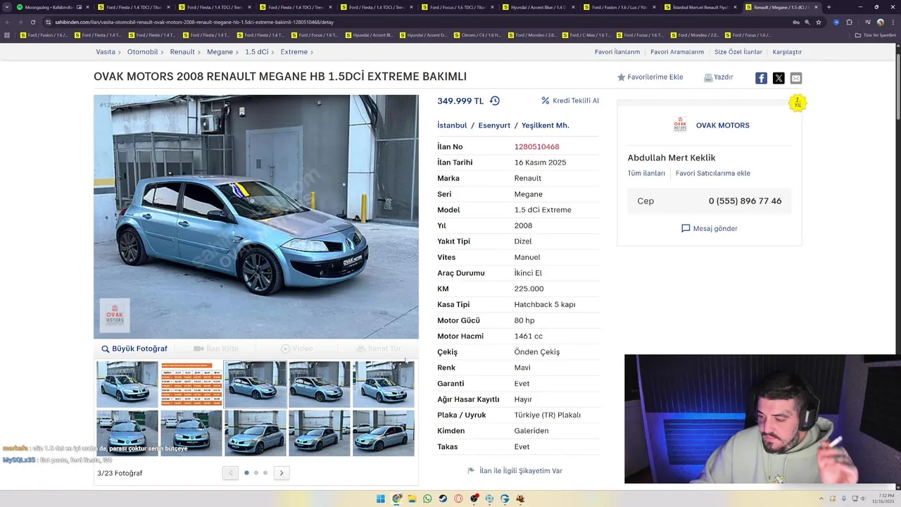Click phone number 0 (555) 896 77 46
The height and width of the screenshot is (507, 901).
pos(745,201)
